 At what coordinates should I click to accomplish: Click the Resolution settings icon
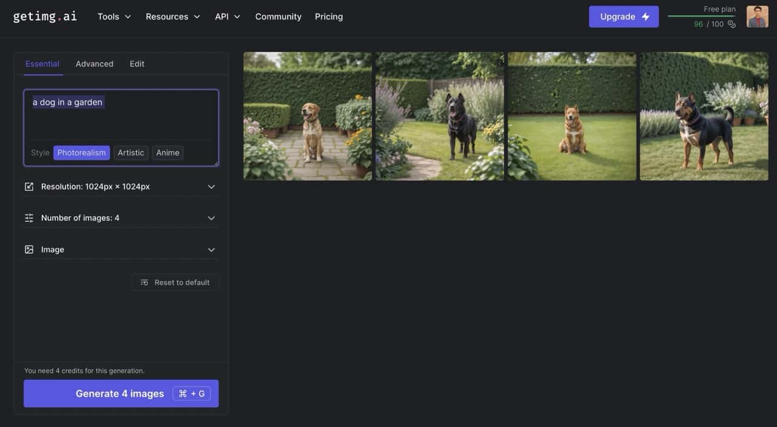point(29,186)
